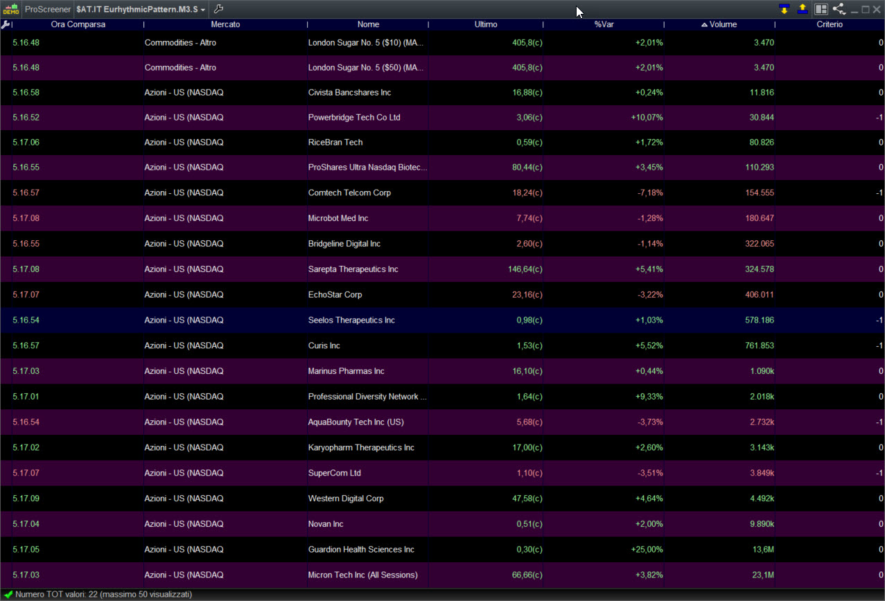Screen dimensions: 885x601
Task: Toggle the Volume column sort arrow
Action: tap(704, 24)
